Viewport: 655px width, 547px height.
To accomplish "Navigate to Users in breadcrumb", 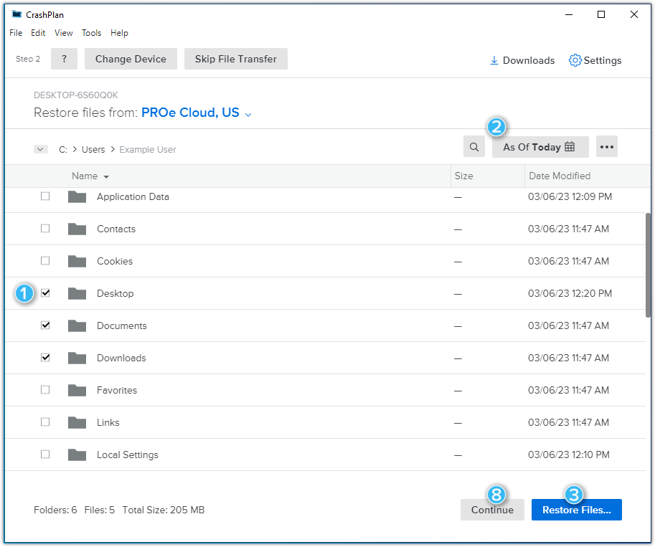I will point(93,150).
